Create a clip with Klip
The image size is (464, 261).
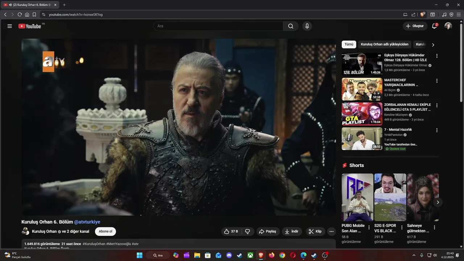click(315, 231)
